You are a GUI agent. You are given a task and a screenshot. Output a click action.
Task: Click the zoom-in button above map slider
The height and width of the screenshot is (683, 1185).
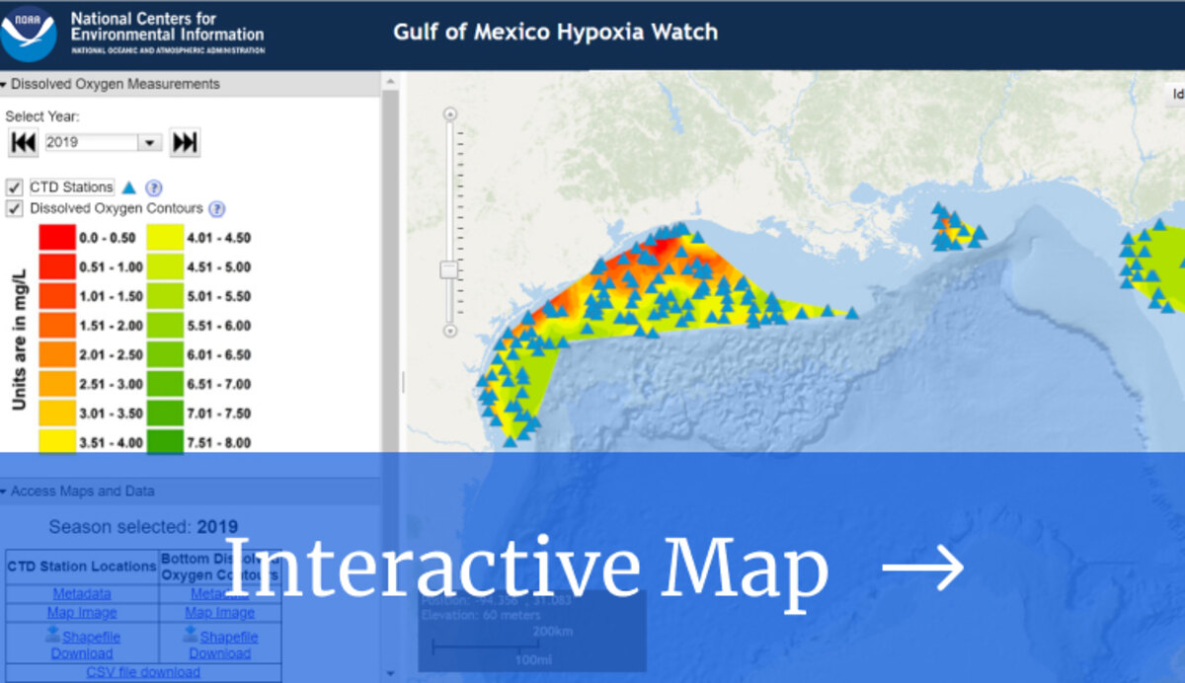[450, 114]
